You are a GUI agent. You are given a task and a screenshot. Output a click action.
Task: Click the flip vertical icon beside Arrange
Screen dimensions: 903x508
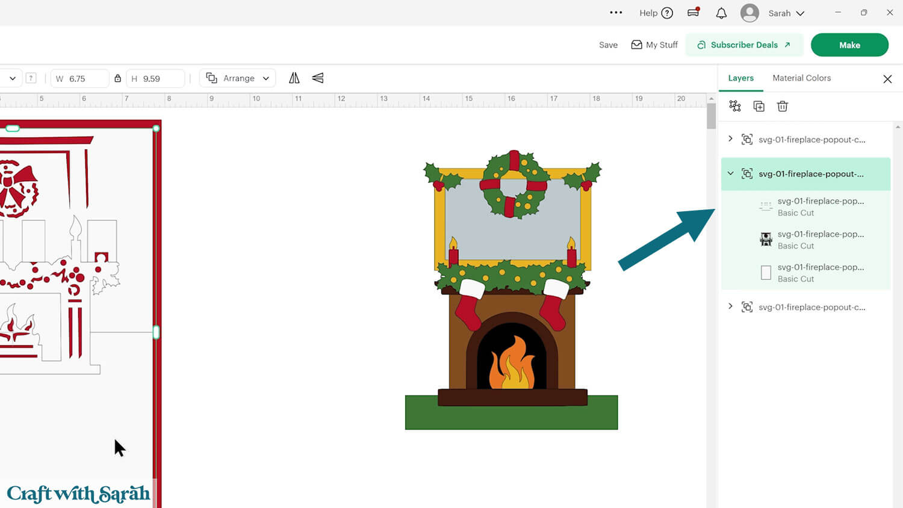(318, 78)
